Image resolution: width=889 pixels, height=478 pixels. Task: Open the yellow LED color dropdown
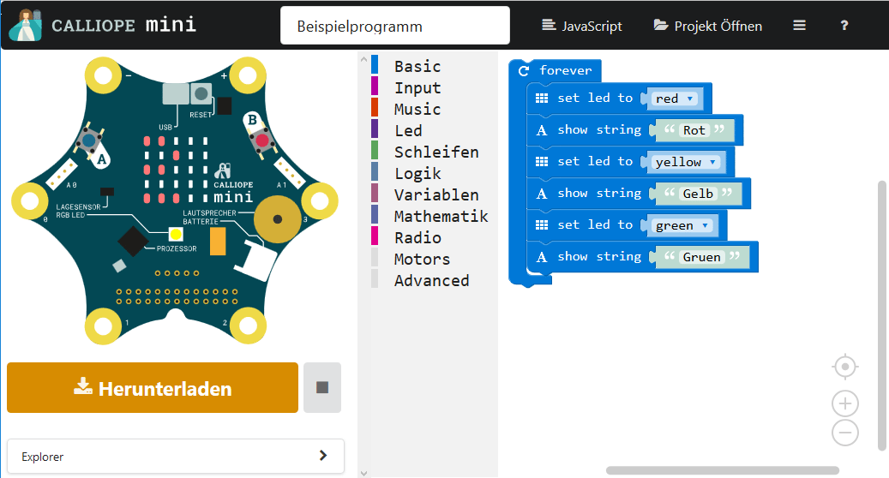pyautogui.click(x=686, y=162)
